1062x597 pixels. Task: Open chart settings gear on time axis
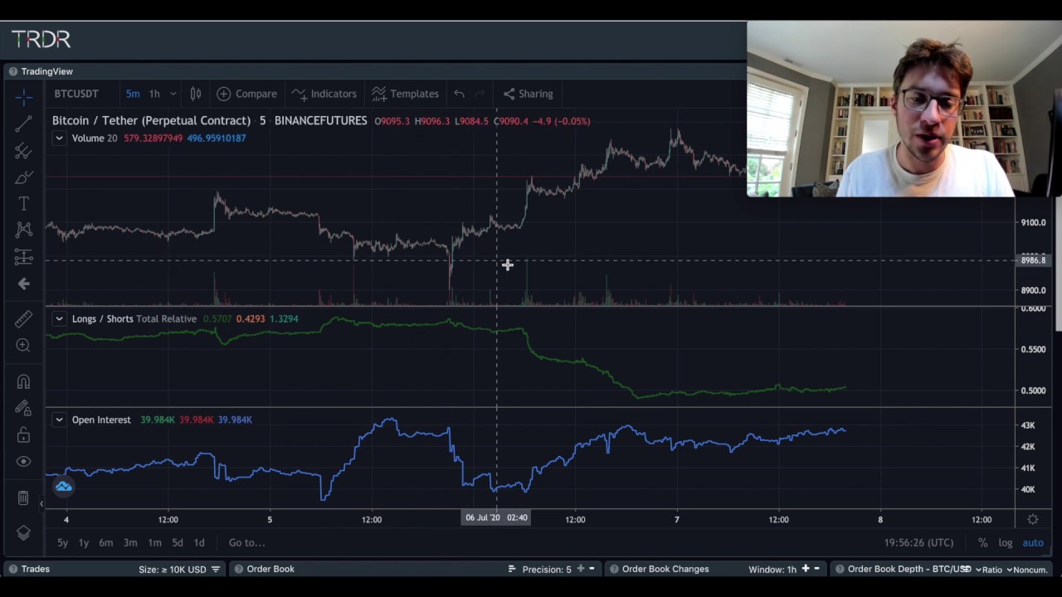click(1033, 519)
